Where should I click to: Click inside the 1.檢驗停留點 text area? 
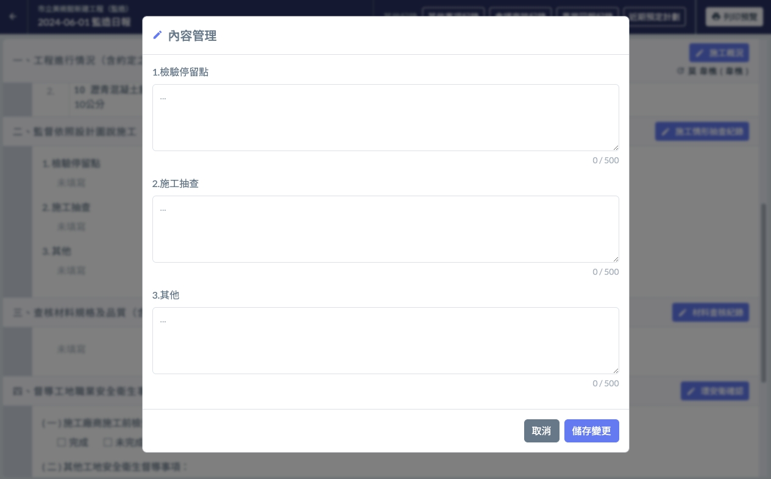[385, 118]
